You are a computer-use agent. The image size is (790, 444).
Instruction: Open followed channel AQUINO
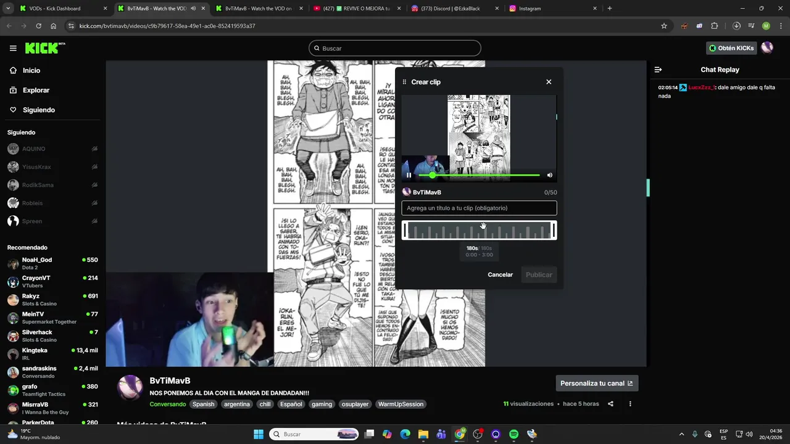pyautogui.click(x=52, y=149)
